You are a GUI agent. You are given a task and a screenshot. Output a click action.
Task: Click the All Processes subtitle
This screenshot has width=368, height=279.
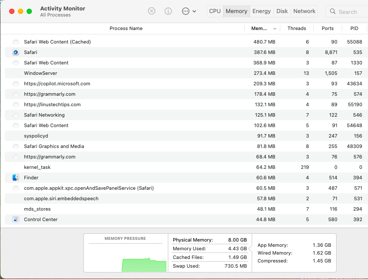point(55,15)
